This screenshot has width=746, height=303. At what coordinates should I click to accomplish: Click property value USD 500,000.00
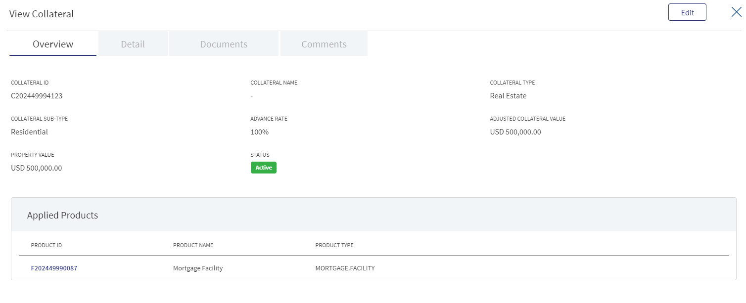tap(36, 168)
